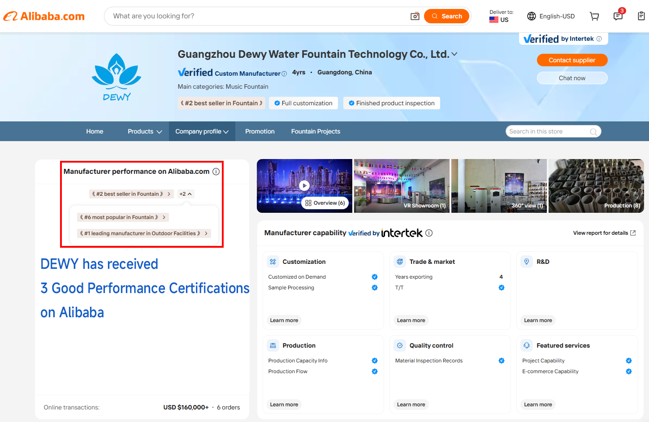Click the Trade & market globe icon
649x422 pixels.
point(400,262)
